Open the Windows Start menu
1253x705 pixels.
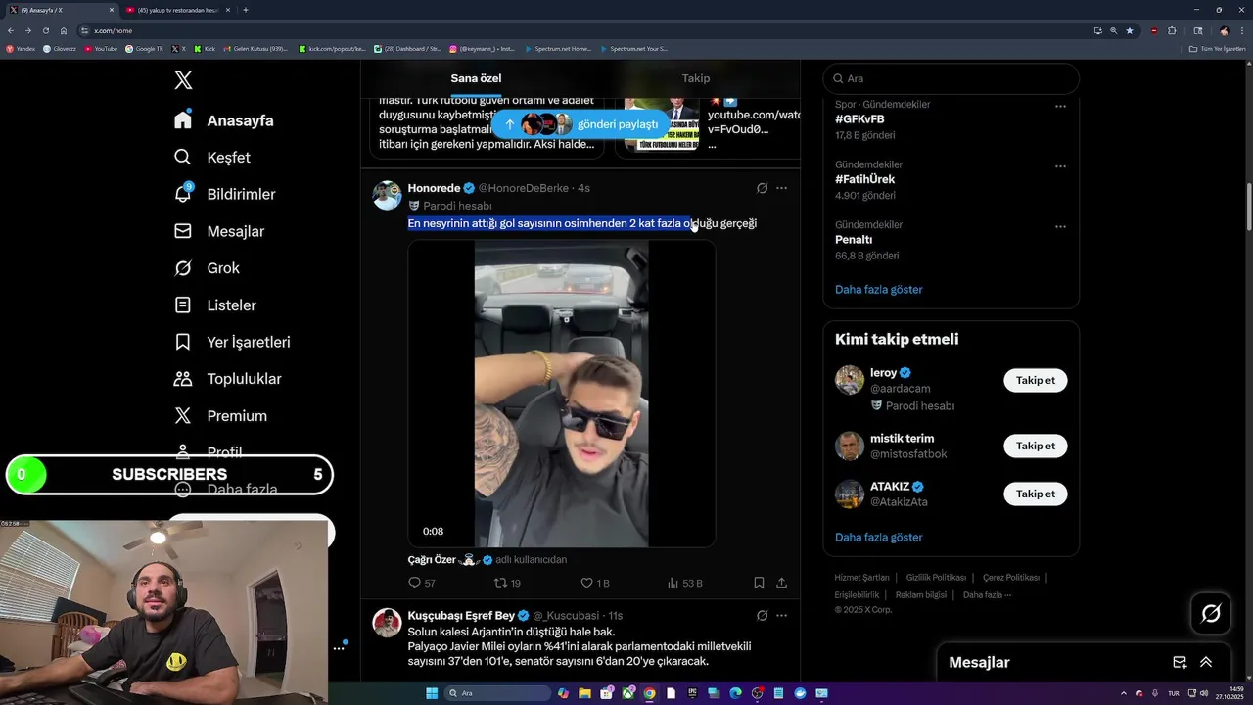point(432,693)
